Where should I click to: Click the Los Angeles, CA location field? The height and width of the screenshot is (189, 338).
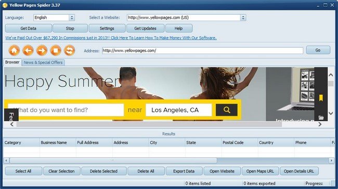[x=179, y=110]
